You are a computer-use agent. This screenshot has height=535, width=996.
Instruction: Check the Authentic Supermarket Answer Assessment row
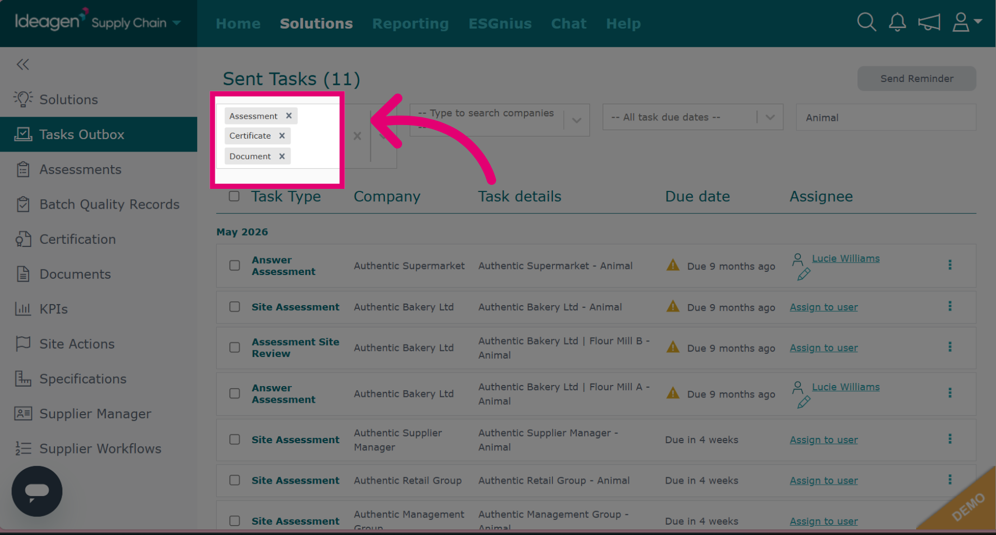coord(235,266)
